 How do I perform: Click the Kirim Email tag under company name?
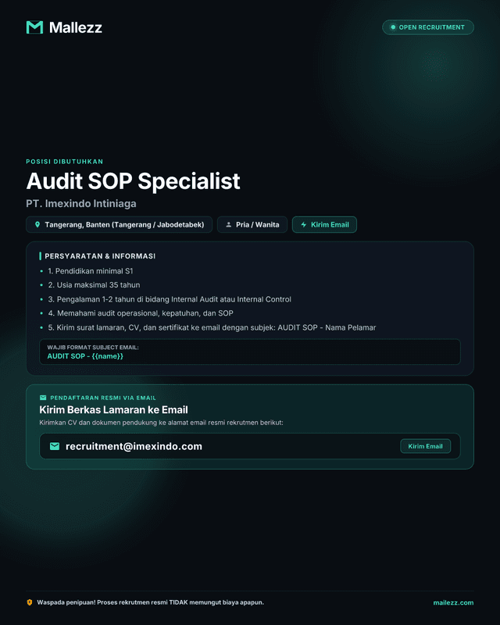(324, 225)
